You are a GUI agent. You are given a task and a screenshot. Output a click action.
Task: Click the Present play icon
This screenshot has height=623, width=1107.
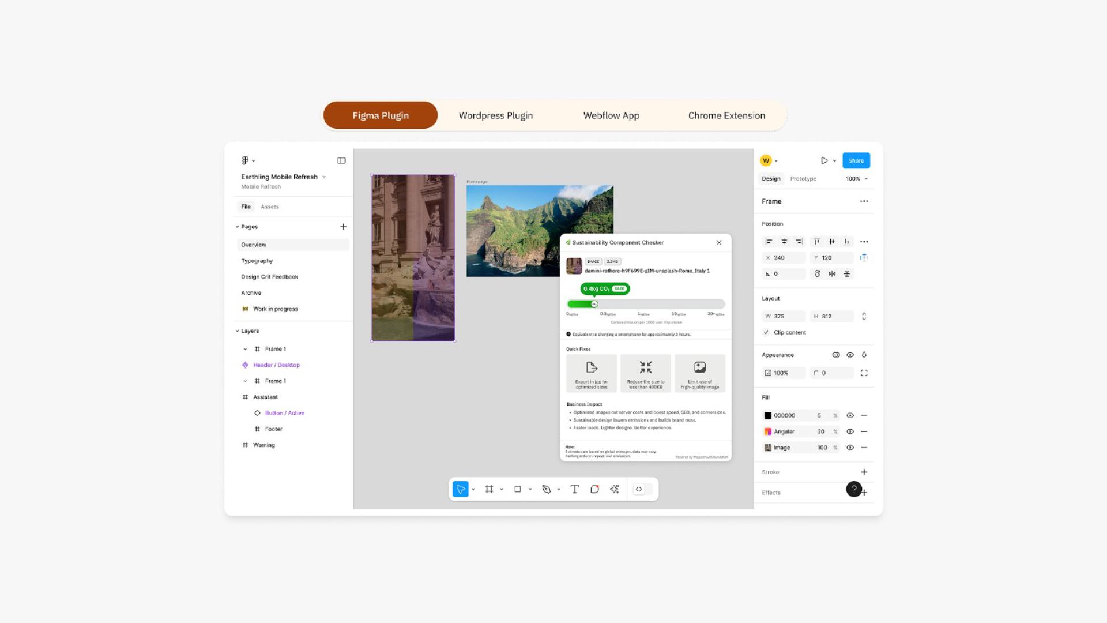click(824, 160)
